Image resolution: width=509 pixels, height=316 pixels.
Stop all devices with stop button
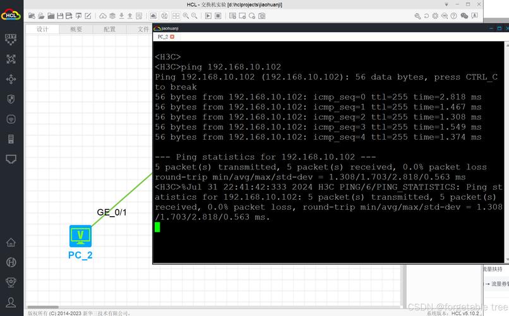218,16
